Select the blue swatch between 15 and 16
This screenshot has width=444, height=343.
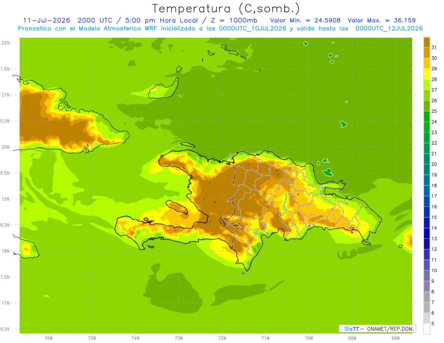coord(427,212)
